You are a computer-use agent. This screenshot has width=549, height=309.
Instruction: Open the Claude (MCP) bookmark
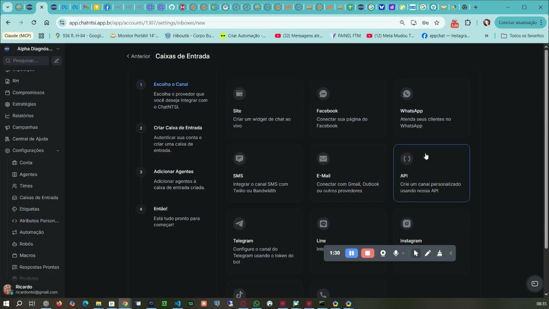pyautogui.click(x=18, y=36)
